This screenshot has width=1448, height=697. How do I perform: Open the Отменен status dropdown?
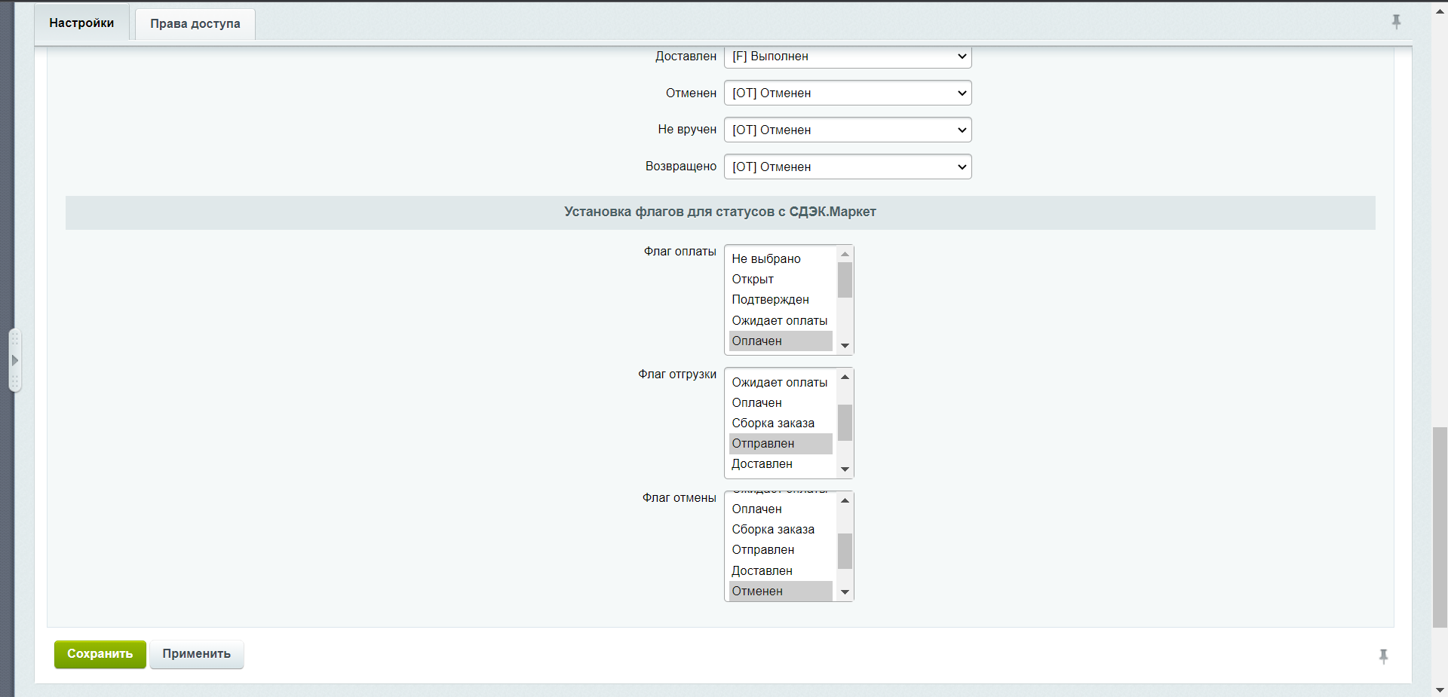pyautogui.click(x=847, y=93)
